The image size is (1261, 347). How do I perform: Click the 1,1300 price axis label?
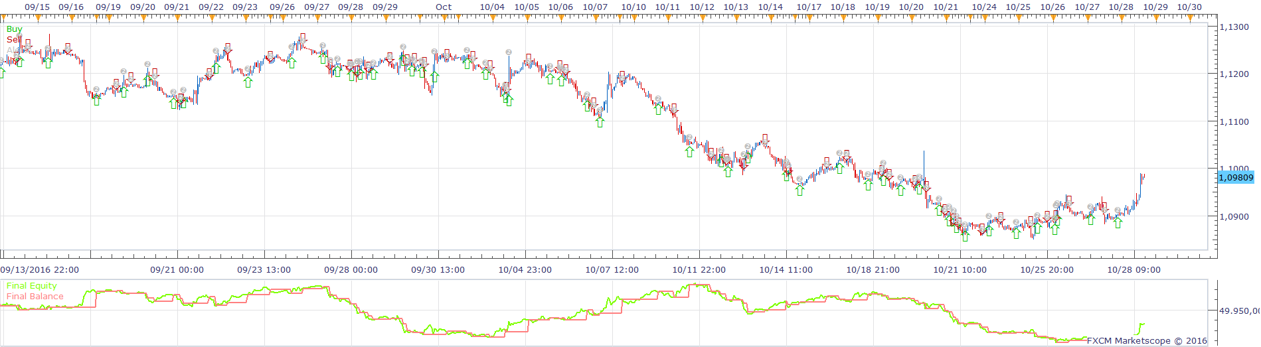click(x=1234, y=27)
